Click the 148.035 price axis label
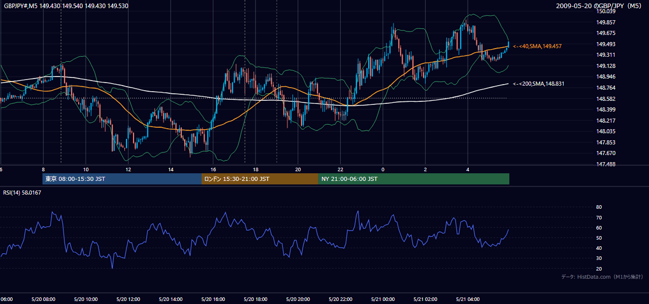Screen dimensions: 649x304 point(606,131)
